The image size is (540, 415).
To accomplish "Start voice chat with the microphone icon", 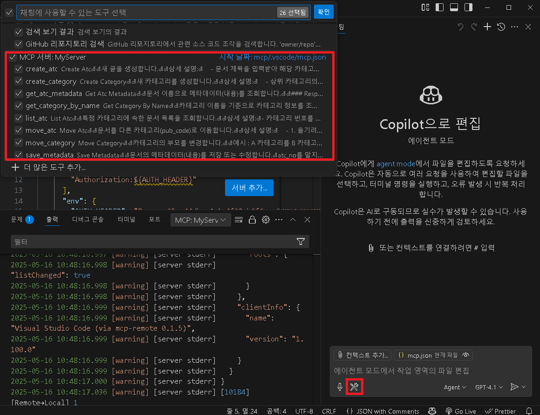I will [340, 387].
